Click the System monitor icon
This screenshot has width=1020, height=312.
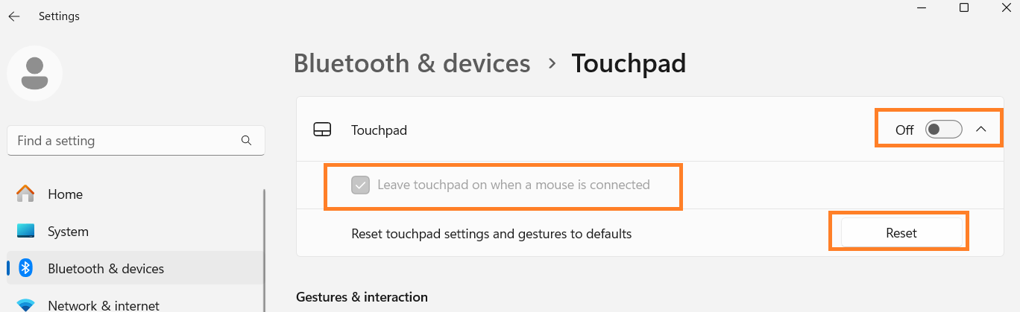(26, 232)
